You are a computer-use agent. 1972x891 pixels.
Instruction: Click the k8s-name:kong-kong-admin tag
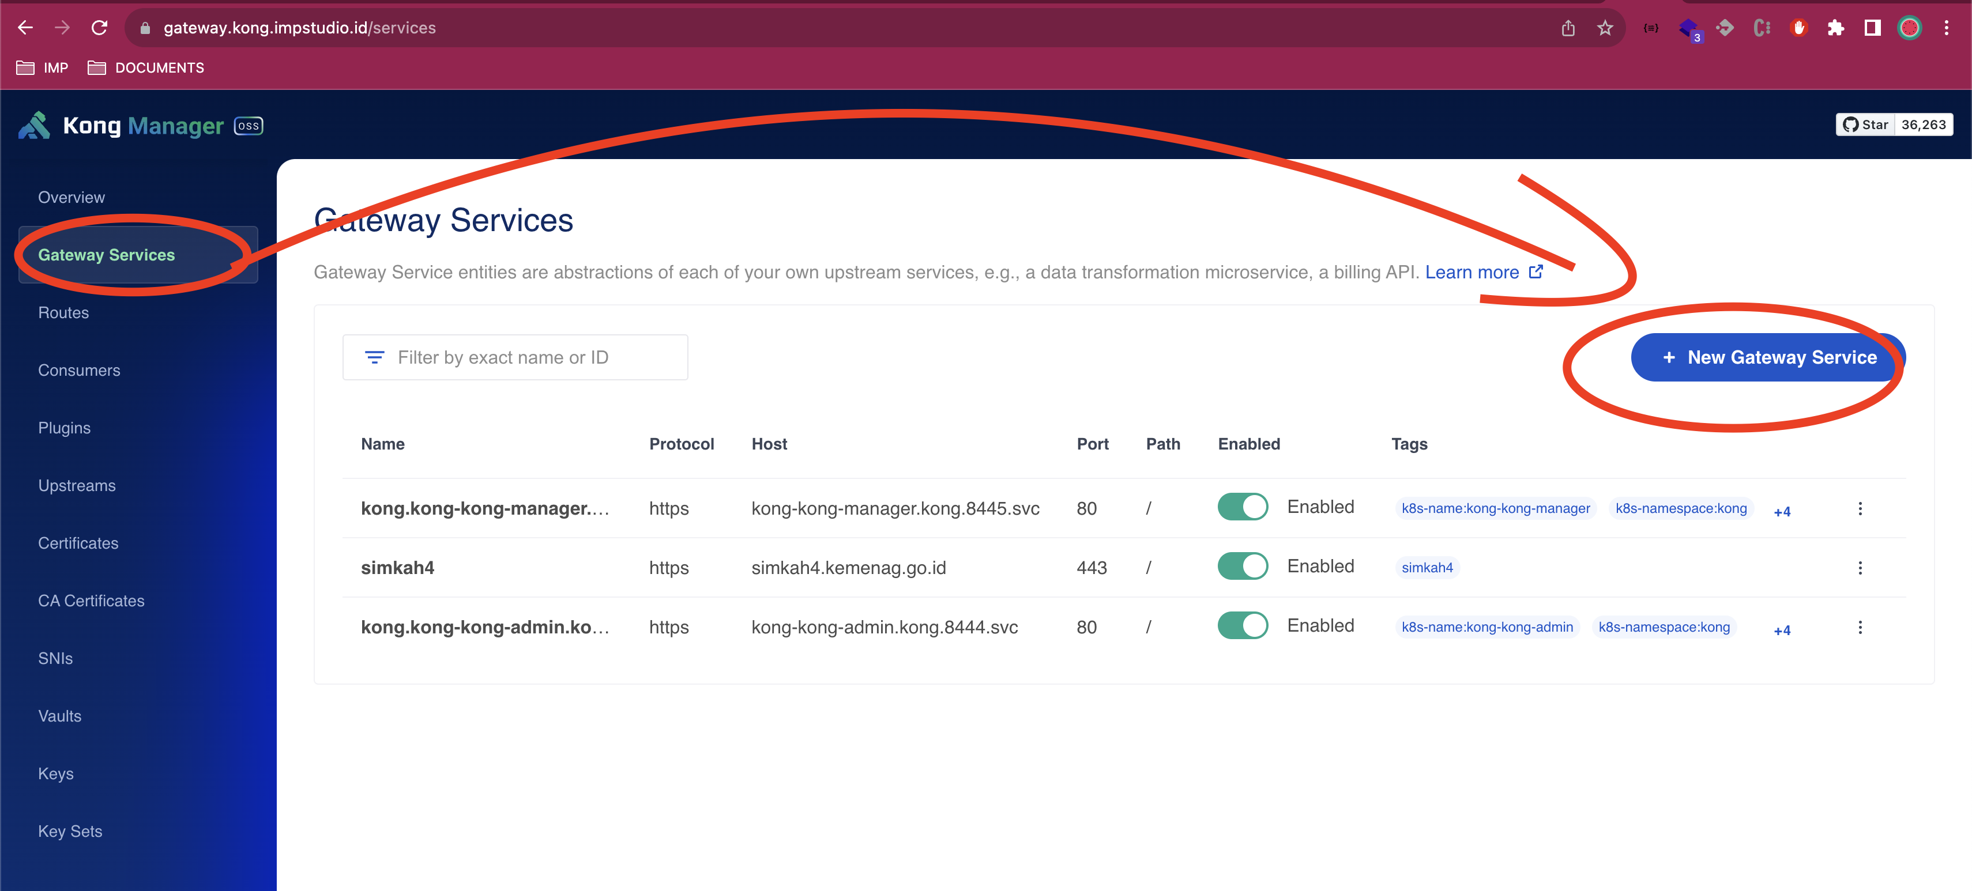[x=1486, y=627]
